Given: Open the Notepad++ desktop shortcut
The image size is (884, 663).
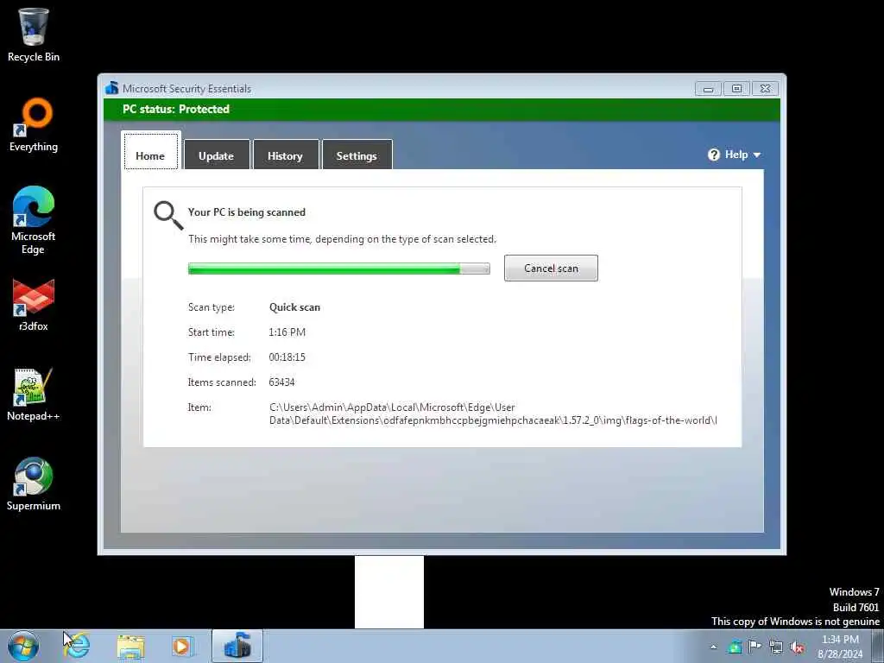Looking at the screenshot, I should point(34,395).
